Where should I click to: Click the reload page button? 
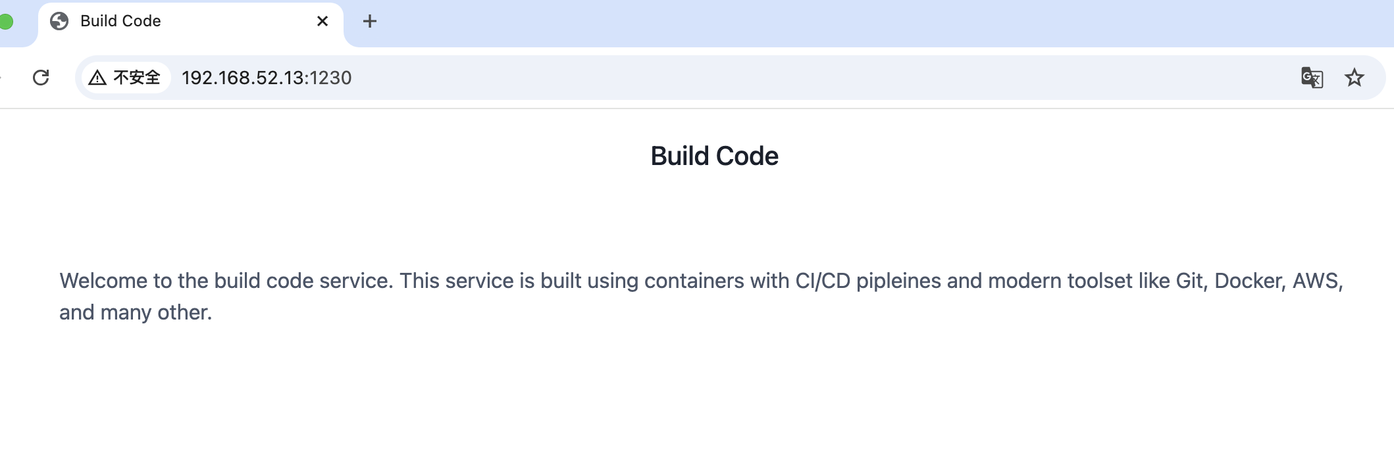click(41, 78)
